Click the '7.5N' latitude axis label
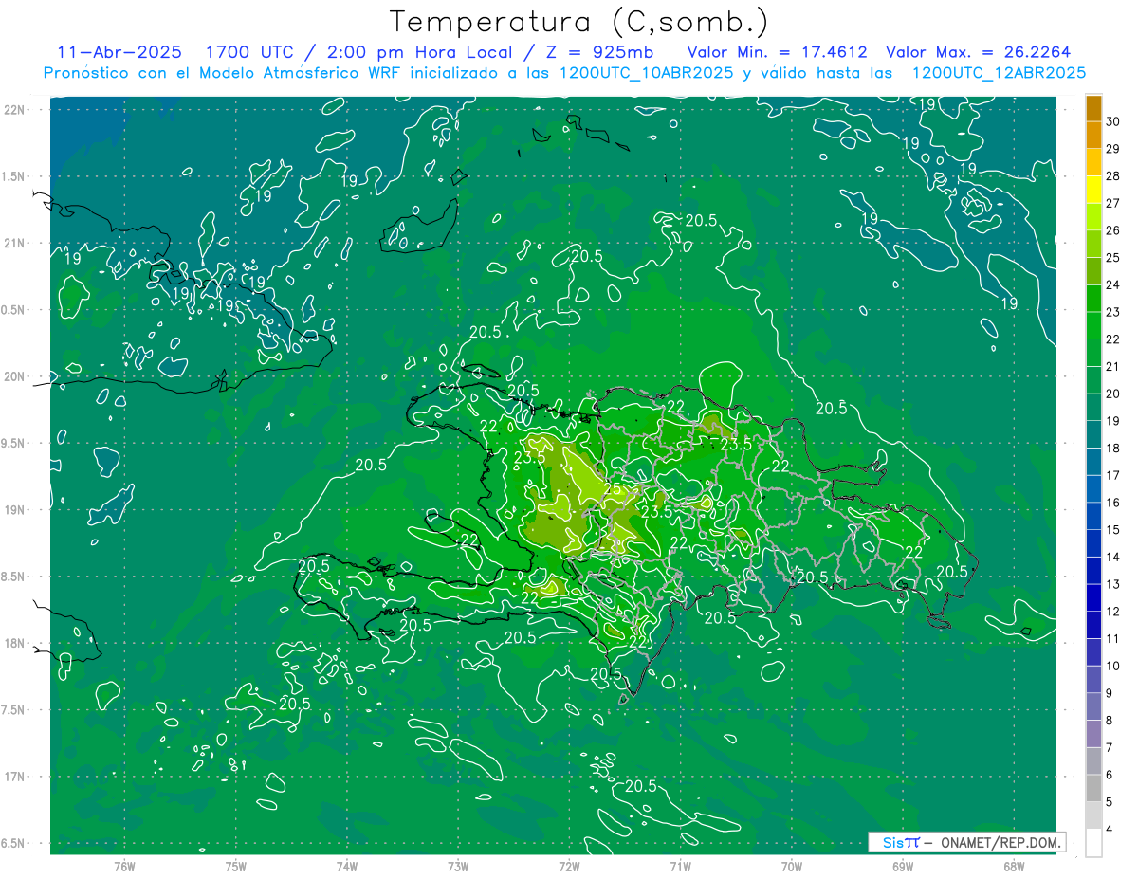 tap(12, 710)
